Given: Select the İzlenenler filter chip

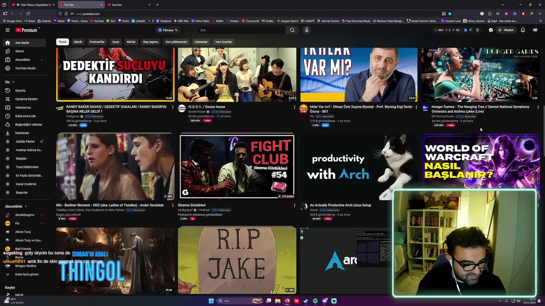Looking at the screenshot, I should click(x=201, y=42).
